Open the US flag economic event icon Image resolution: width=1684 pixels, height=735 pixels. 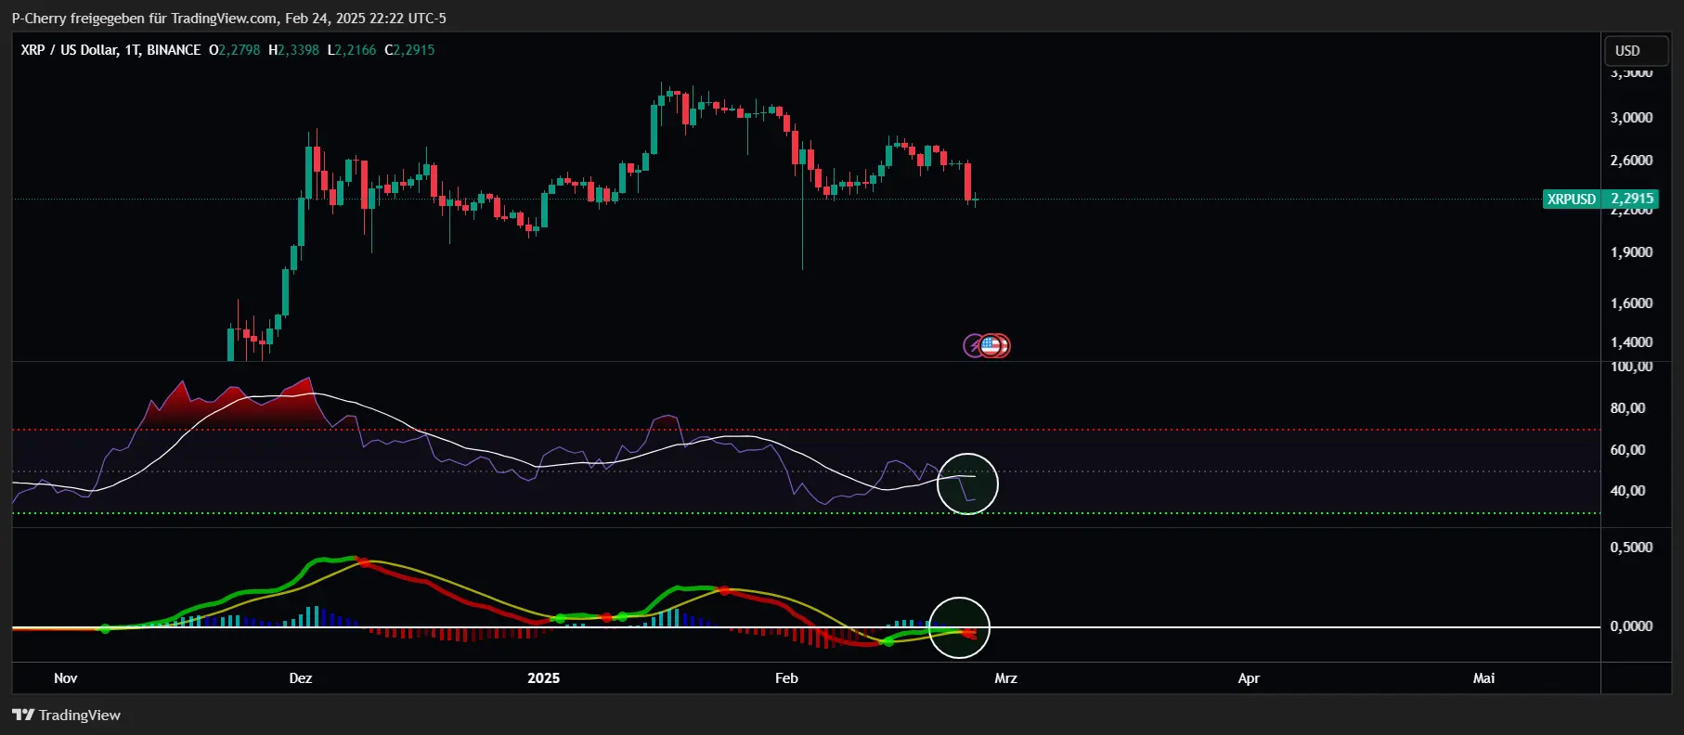click(991, 346)
